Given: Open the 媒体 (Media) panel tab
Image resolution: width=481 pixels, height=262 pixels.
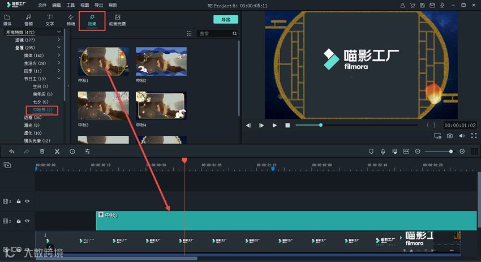Looking at the screenshot, I should (7, 20).
